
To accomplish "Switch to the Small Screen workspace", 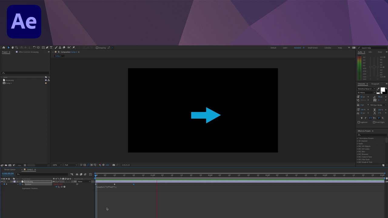I will point(313,48).
